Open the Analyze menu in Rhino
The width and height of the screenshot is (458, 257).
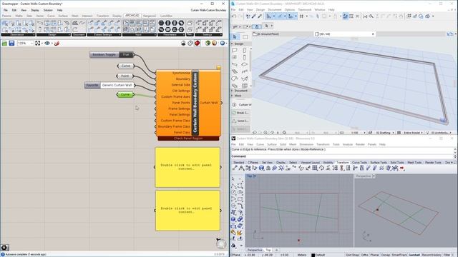(x=348, y=144)
